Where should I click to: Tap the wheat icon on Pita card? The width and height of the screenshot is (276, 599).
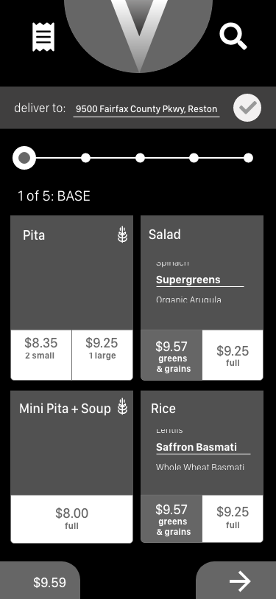pyautogui.click(x=122, y=234)
